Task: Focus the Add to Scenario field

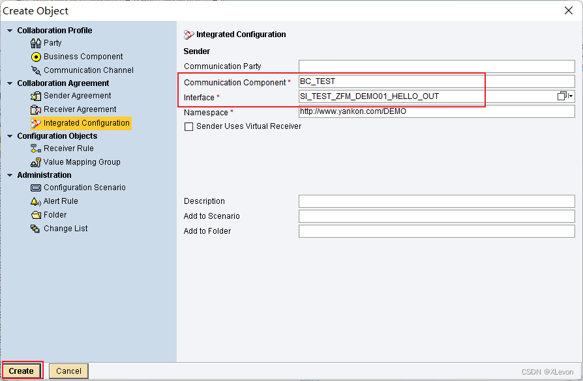Action: [x=436, y=216]
